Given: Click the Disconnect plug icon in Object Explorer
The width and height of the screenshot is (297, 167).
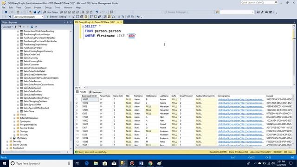Looking at the screenshot, I should 19,27.
